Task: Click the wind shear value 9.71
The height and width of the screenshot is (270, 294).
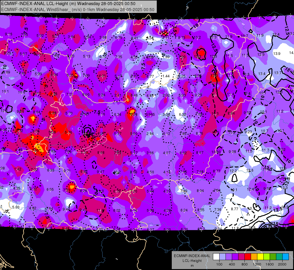Action: [67, 171]
